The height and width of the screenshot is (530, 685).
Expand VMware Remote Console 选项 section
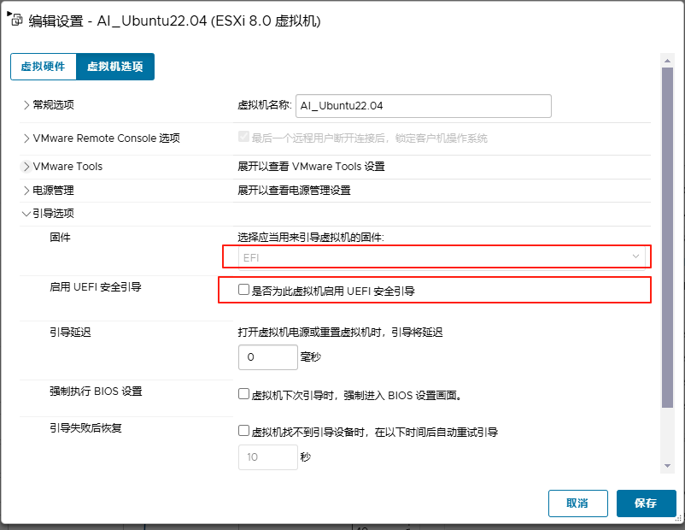point(26,138)
